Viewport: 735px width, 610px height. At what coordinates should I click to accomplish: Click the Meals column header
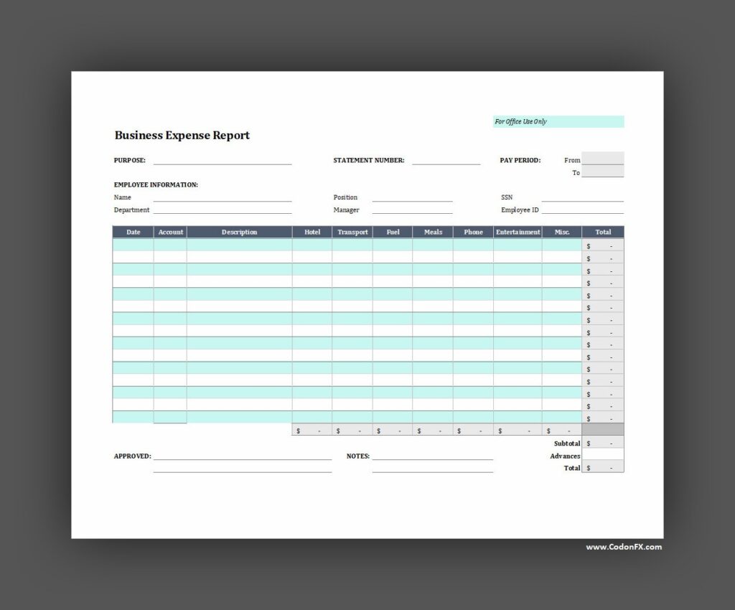(433, 232)
